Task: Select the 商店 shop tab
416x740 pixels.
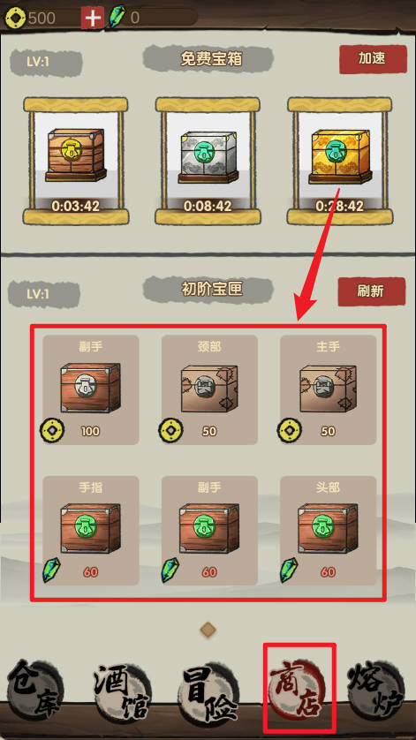Action: pos(299,687)
